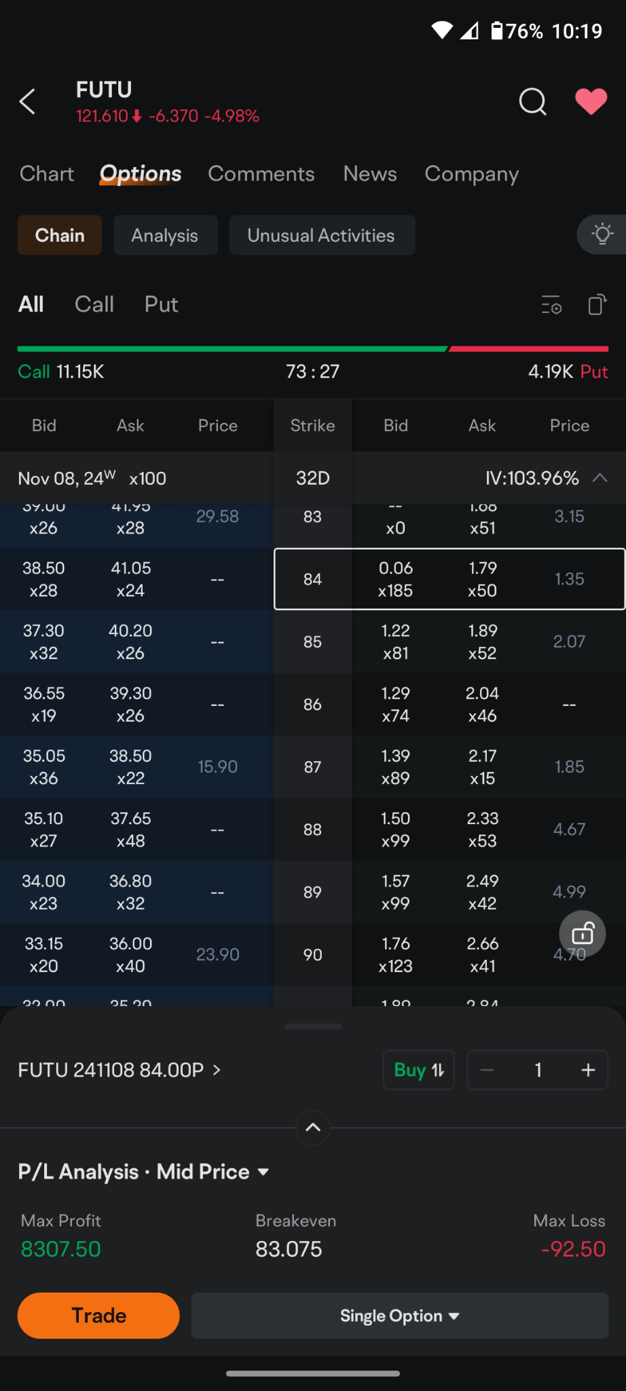Select the Call filter
This screenshot has height=1391, width=626.
point(94,304)
